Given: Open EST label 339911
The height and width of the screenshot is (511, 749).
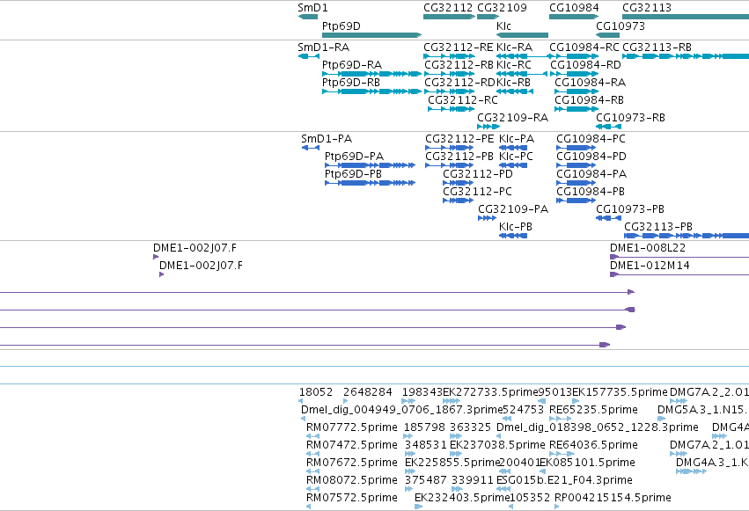Looking at the screenshot, I should pyautogui.click(x=472, y=480).
